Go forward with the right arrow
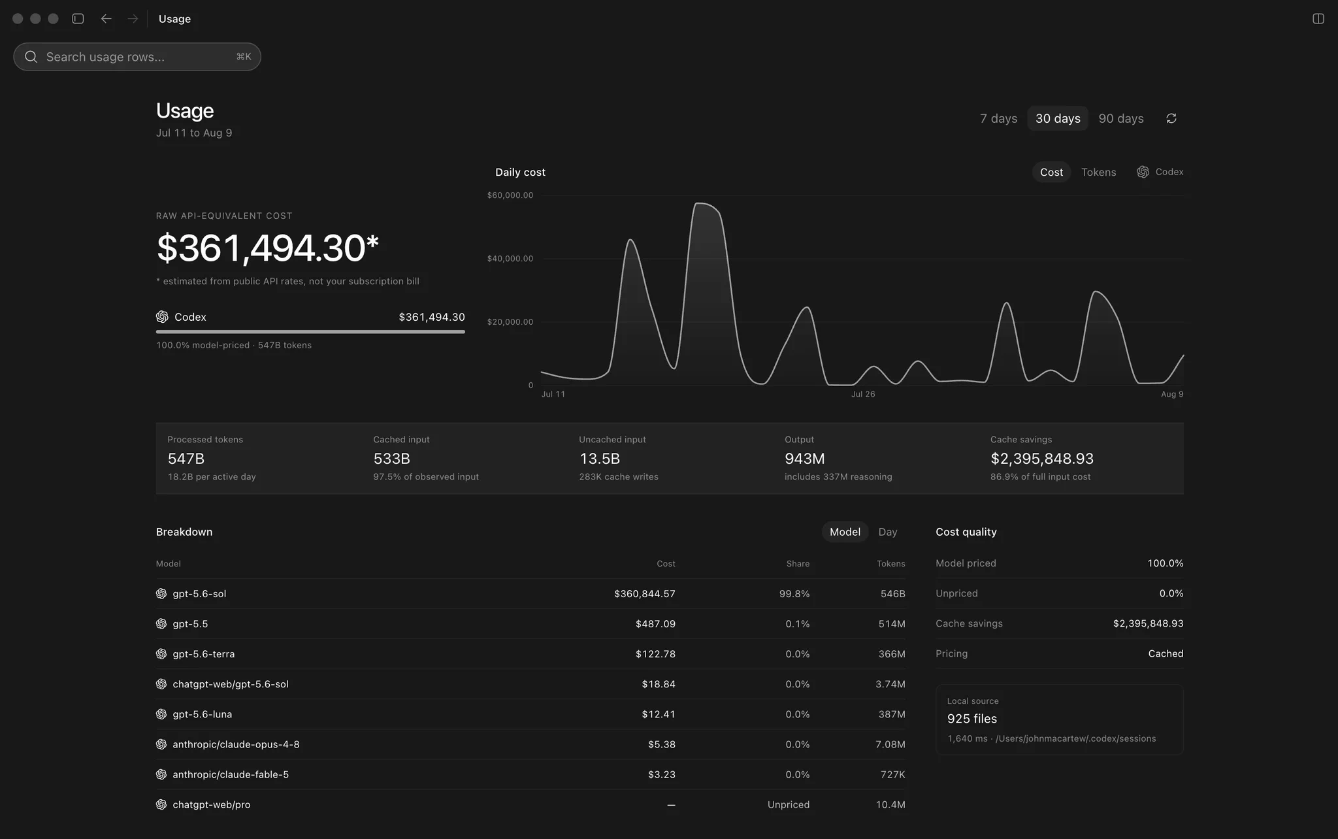 (x=133, y=19)
